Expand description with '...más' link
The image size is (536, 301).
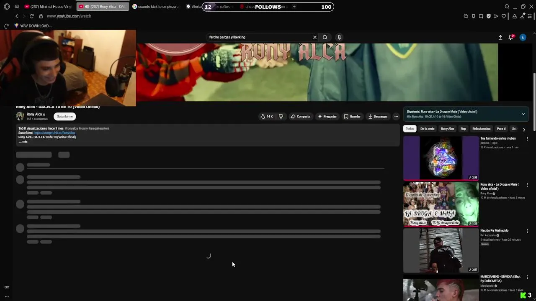pyautogui.click(x=23, y=142)
